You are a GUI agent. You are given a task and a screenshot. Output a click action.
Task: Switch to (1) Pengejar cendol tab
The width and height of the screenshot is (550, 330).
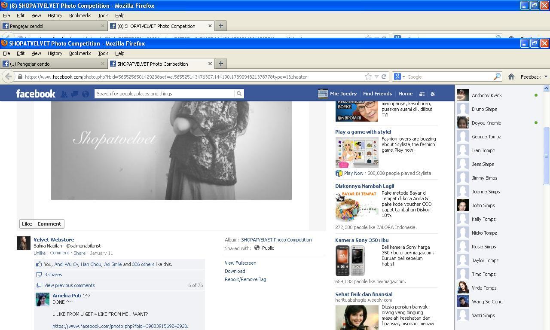point(53,64)
